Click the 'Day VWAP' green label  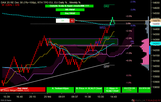coord(70,13)
